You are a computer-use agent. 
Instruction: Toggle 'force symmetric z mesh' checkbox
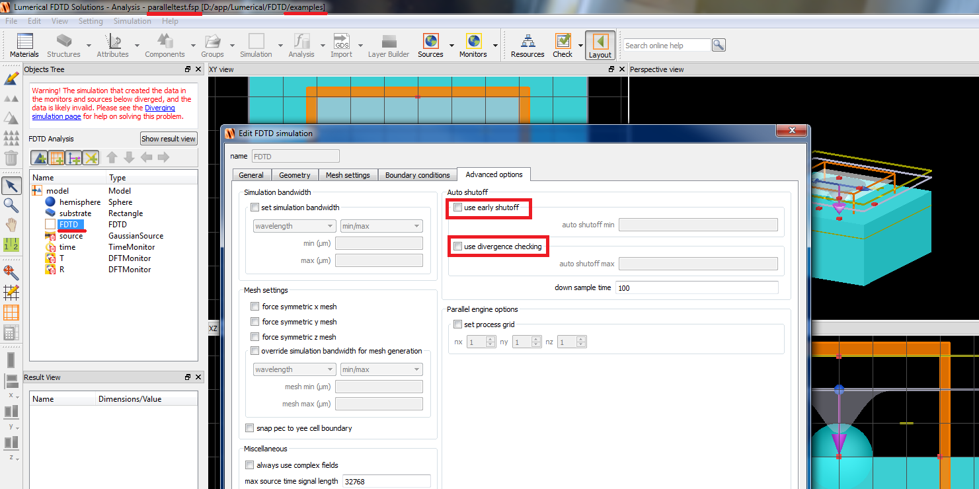coord(255,337)
